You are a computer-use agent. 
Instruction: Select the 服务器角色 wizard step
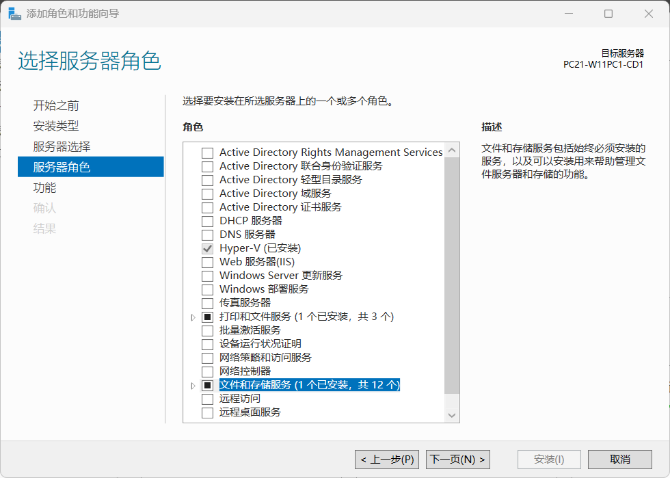pyautogui.click(x=90, y=167)
